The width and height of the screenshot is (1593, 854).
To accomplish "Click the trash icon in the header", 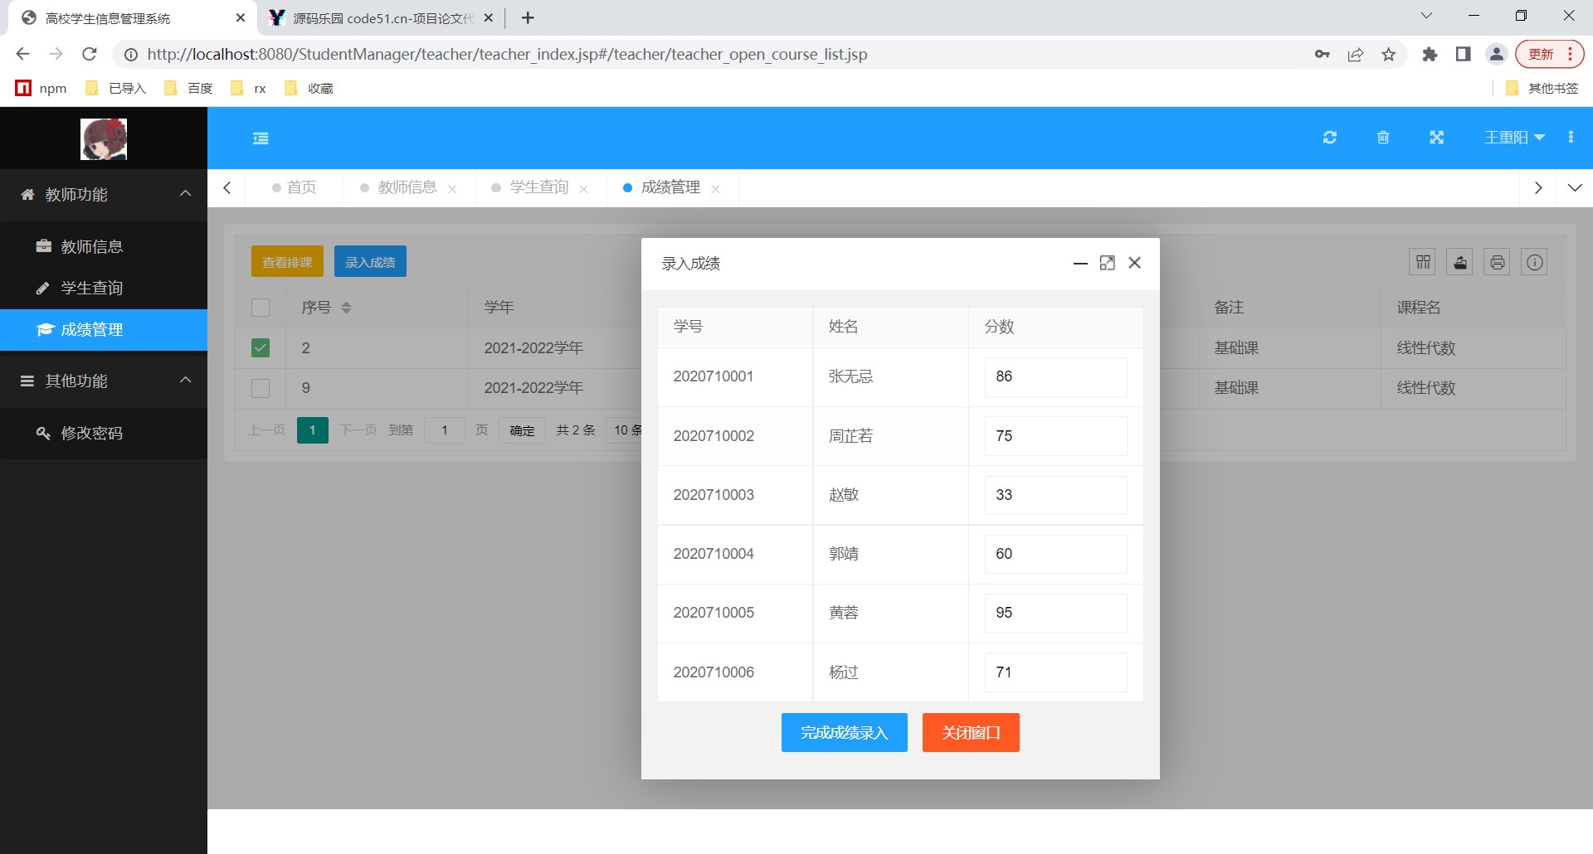I will click(1383, 138).
